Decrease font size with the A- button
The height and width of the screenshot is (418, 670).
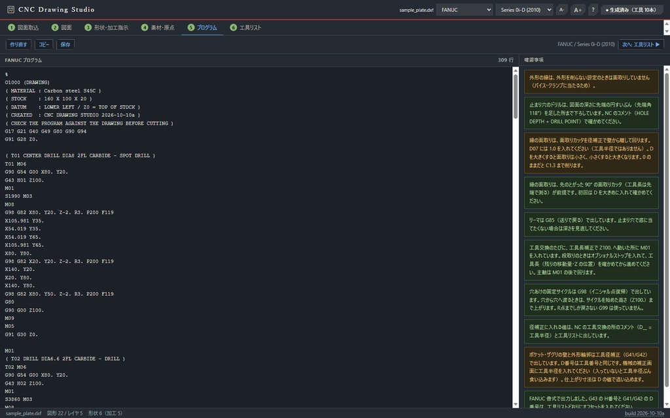[562, 10]
